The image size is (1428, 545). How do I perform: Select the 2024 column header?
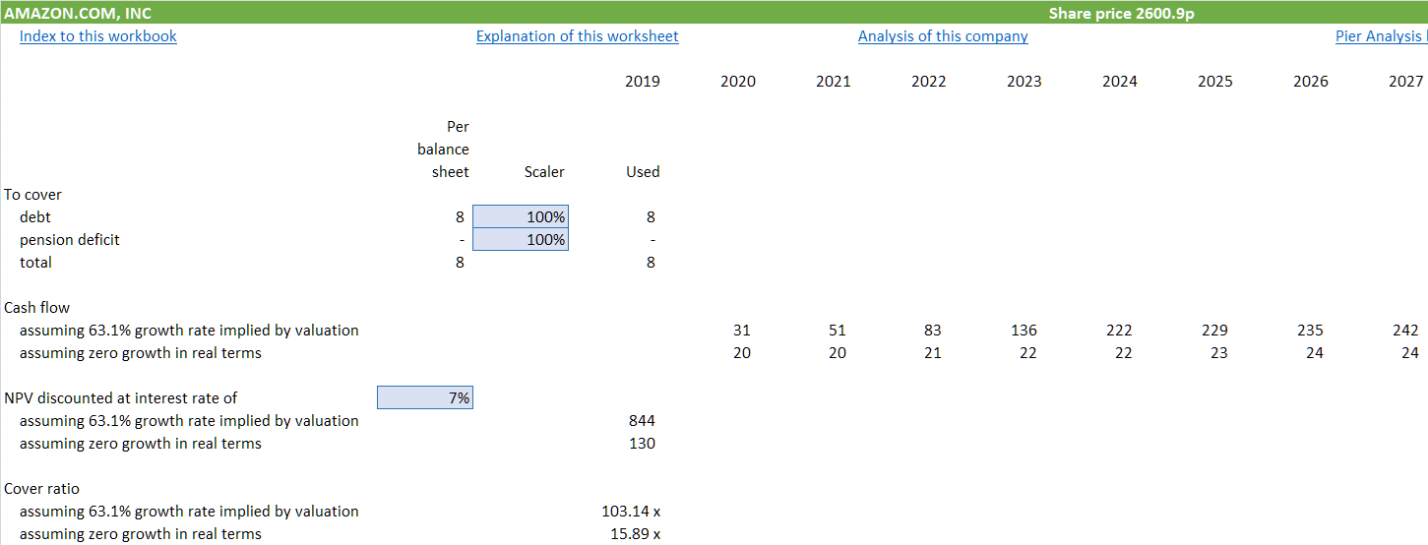pyautogui.click(x=1120, y=82)
